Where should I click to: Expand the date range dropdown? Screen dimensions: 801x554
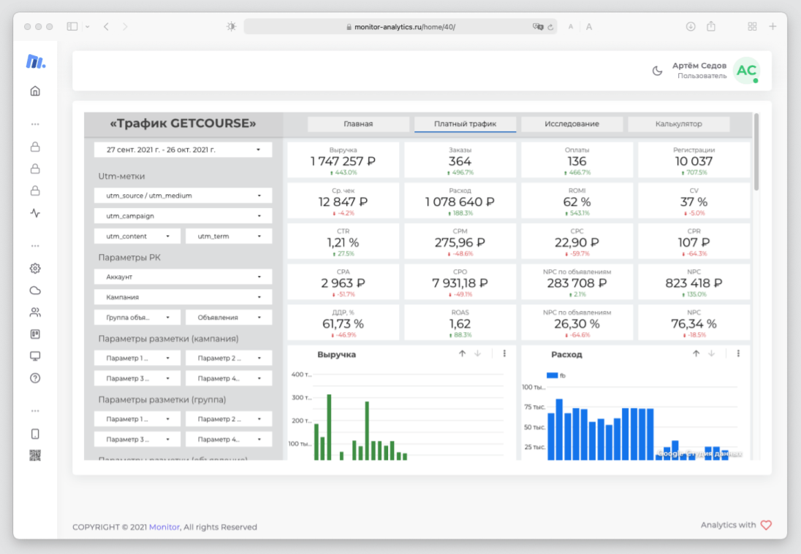tap(183, 150)
